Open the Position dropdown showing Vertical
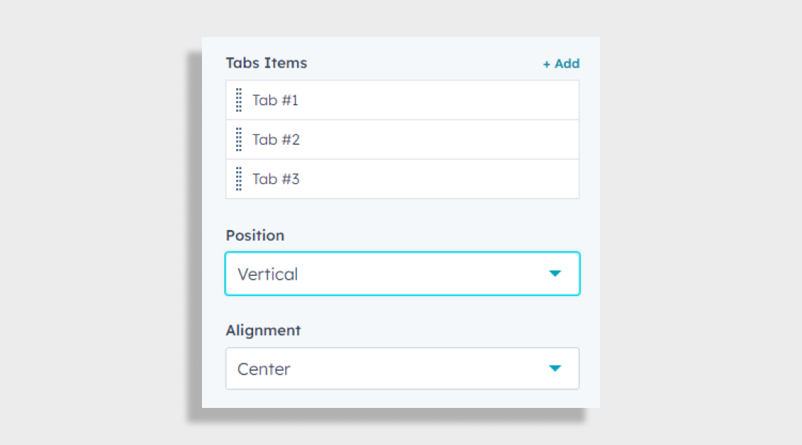Image resolution: width=802 pixels, height=445 pixels. (x=402, y=273)
